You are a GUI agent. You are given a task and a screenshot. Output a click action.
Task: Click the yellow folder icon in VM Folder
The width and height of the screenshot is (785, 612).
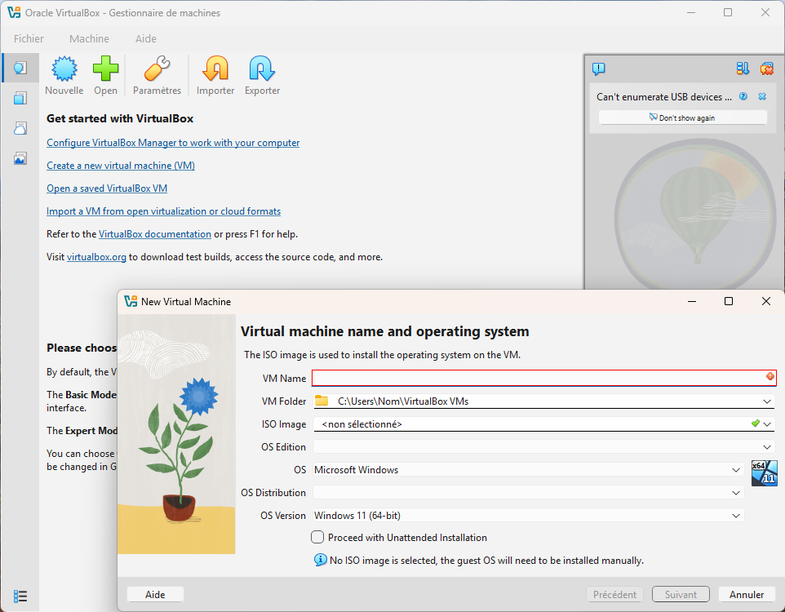point(322,401)
